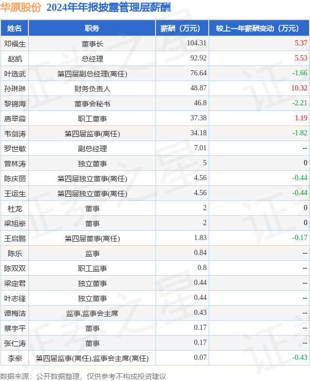Click the 2024年年报披露管理层薪酬 heading
The height and width of the screenshot is (381, 310).
click(109, 7)
